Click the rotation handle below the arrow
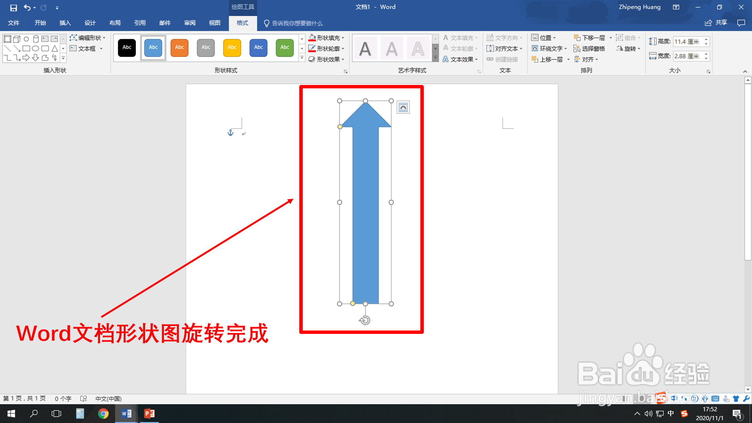 click(365, 320)
